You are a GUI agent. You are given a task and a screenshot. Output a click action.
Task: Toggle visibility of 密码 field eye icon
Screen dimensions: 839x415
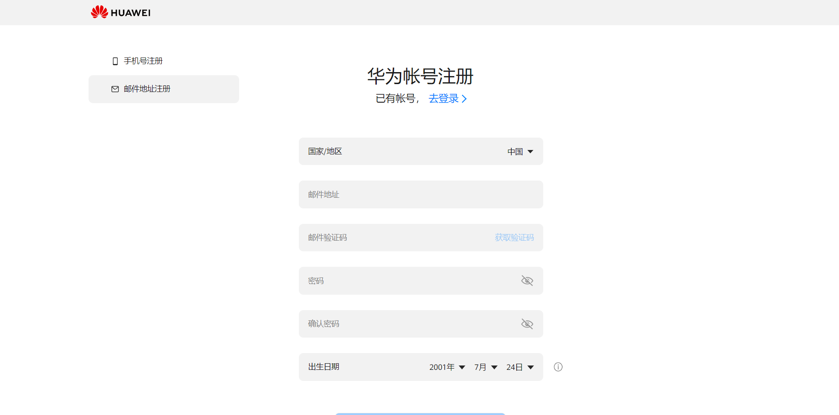(527, 281)
